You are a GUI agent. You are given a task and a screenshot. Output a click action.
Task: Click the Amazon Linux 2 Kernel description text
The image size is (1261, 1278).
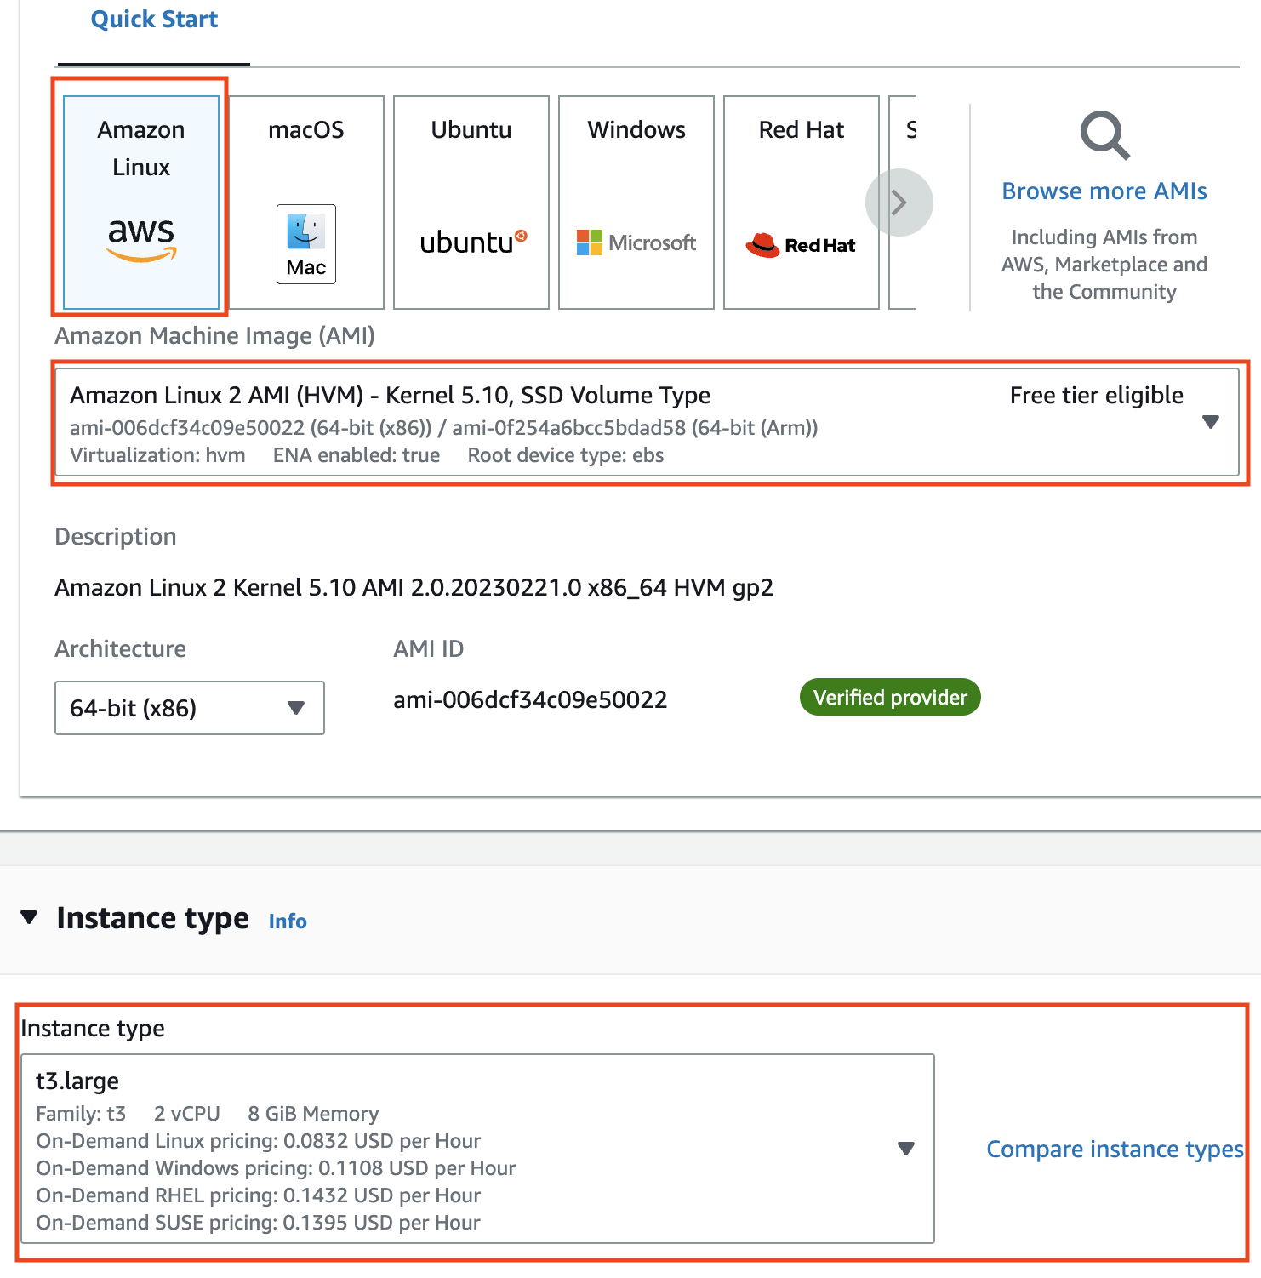[x=414, y=588]
